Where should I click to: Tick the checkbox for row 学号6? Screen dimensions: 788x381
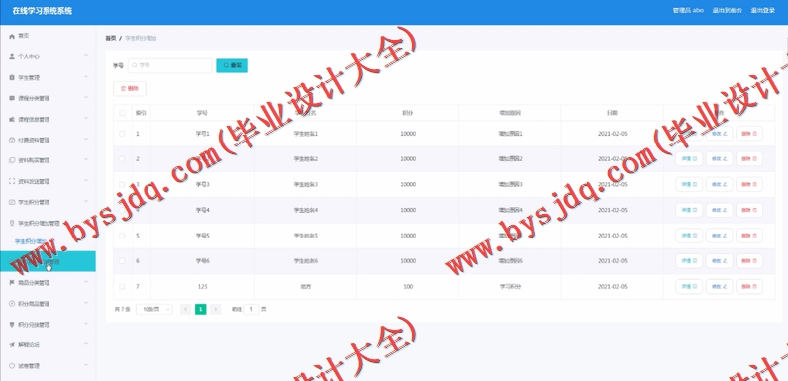pyautogui.click(x=122, y=261)
